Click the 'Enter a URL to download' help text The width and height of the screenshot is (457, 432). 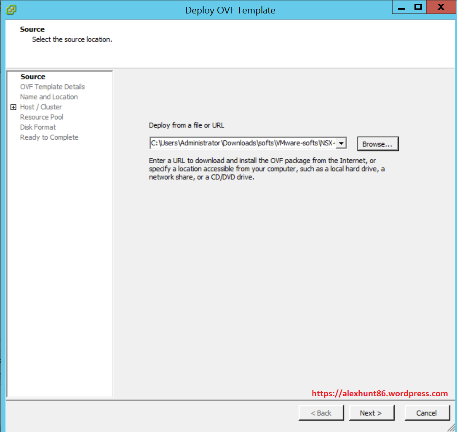[x=267, y=169]
